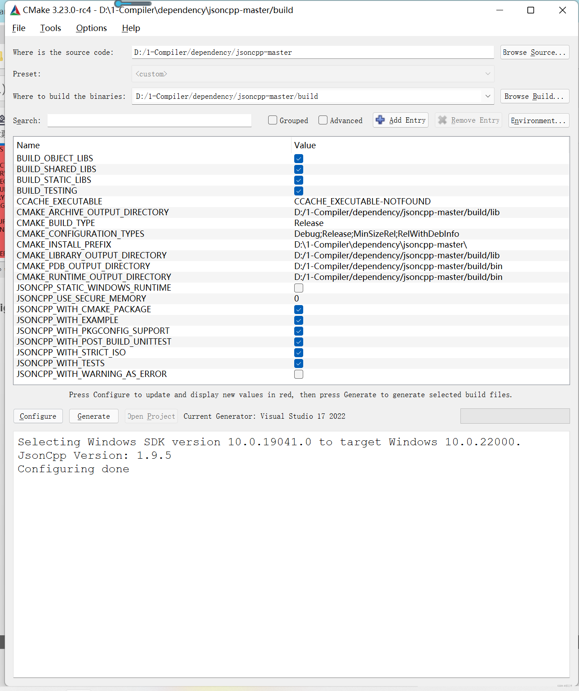Click the 'Selecting Windows SDK version' output line
This screenshot has height=691, width=579.
coord(269,442)
